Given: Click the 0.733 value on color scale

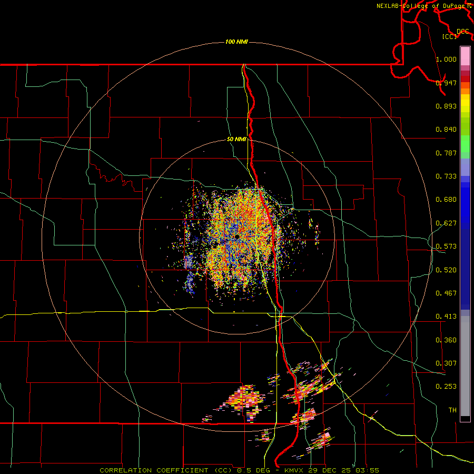Looking at the screenshot, I should tap(446, 176).
